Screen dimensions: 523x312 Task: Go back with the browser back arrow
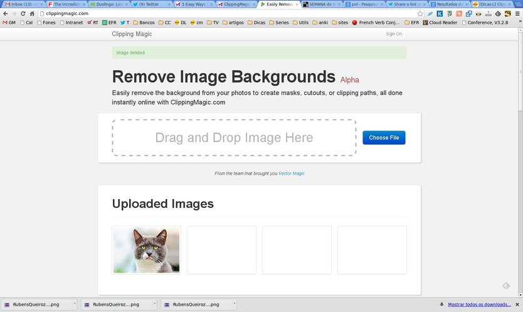(6, 14)
